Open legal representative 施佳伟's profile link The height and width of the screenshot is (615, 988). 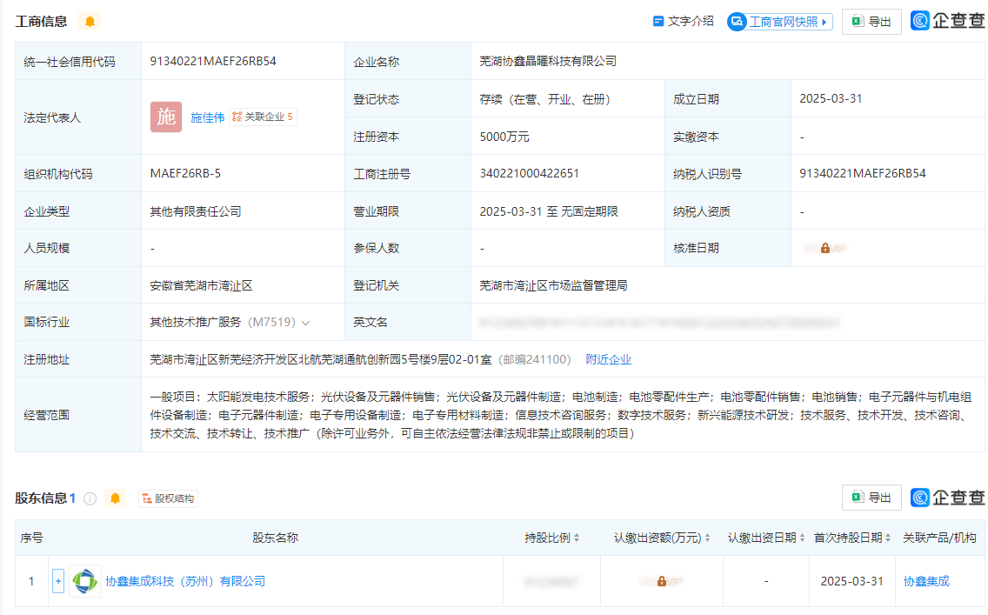207,117
